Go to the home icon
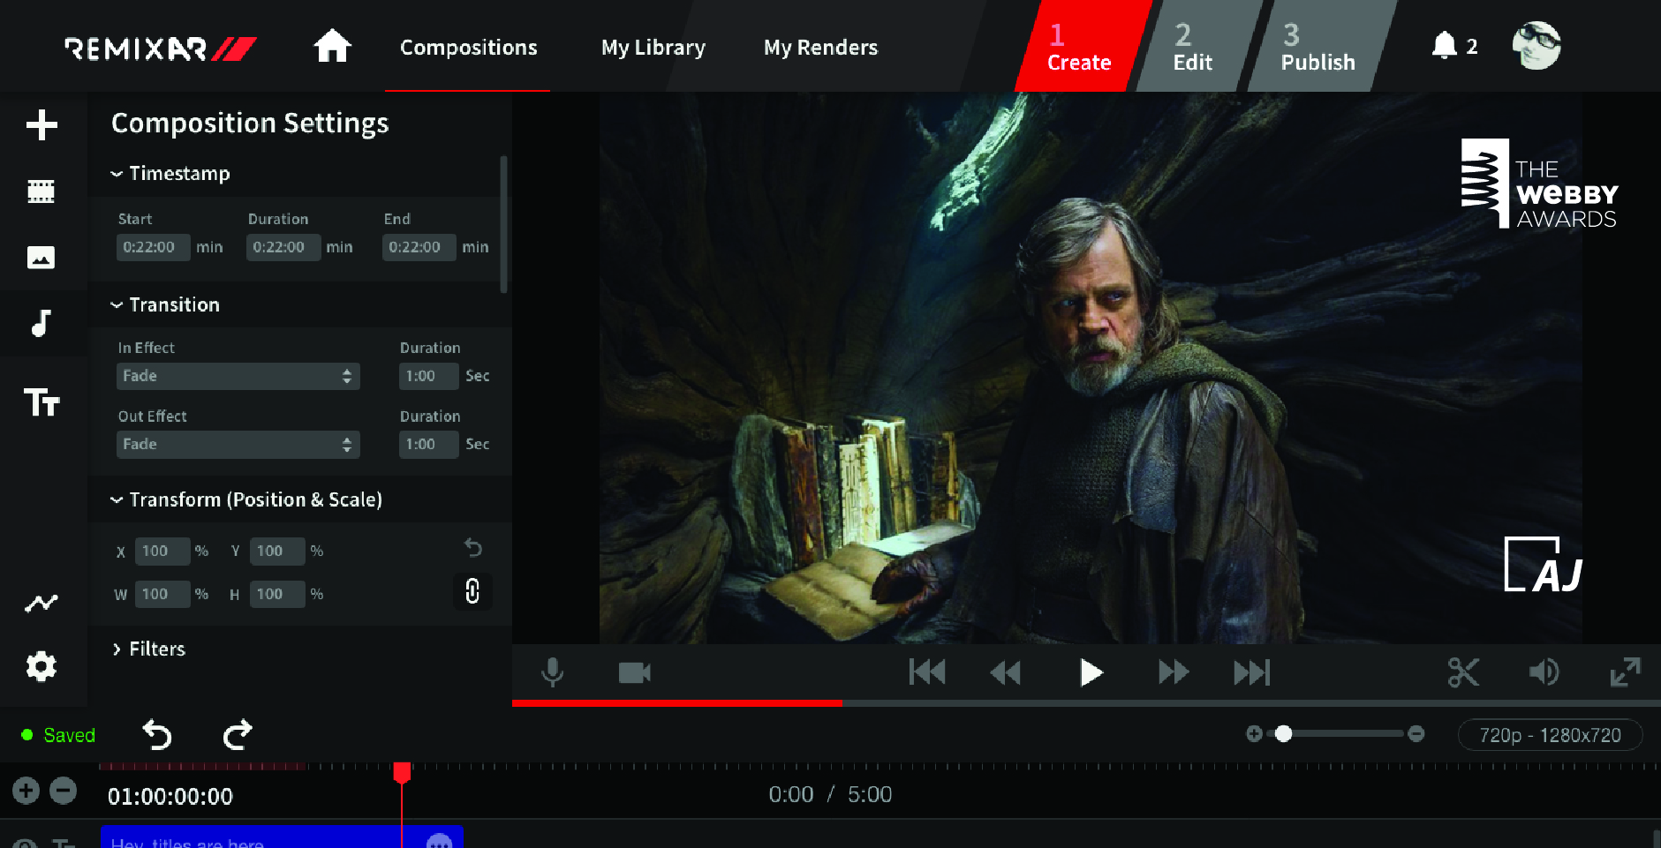 coord(332,46)
